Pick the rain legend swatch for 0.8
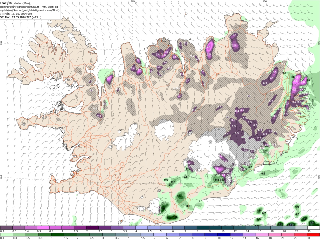Image resolution: width=320 pixels, height=240 pixels. [x=45, y=234]
